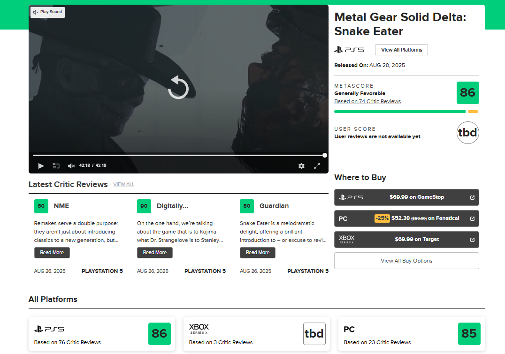Read More of the Guardian review
The width and height of the screenshot is (505, 354).
[257, 253]
